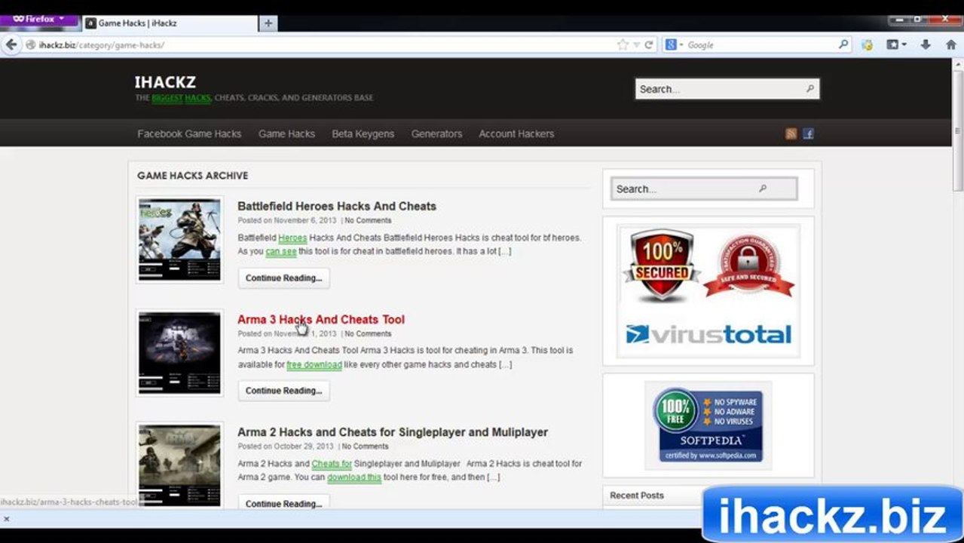Click the 'Heroes' green inline link
Viewport: 964px width, 543px height.
(292, 238)
